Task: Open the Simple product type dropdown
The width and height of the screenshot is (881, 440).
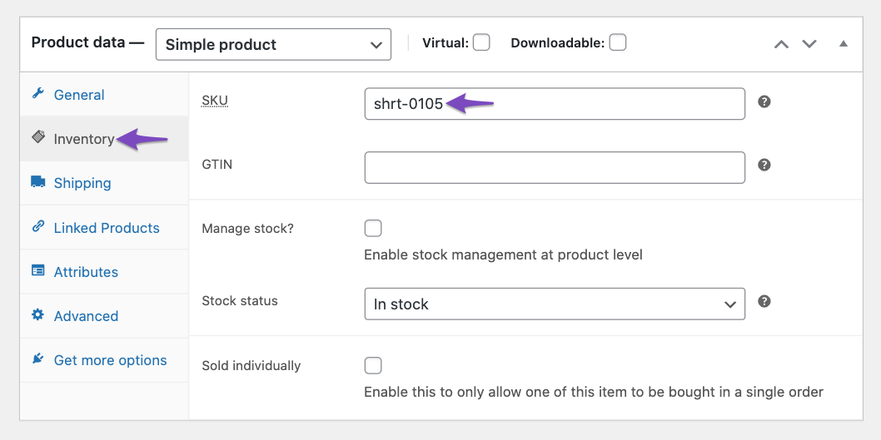Action: tap(273, 44)
